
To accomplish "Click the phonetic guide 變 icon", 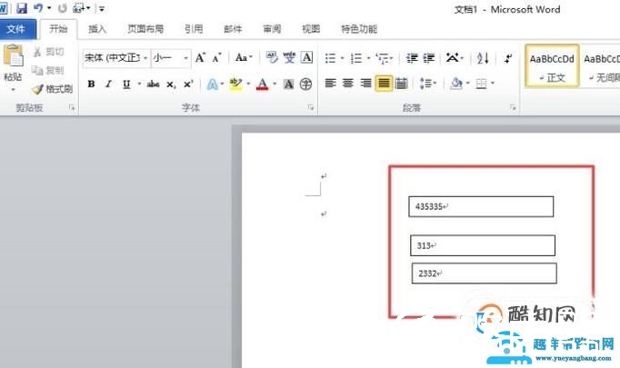I will point(289,58).
